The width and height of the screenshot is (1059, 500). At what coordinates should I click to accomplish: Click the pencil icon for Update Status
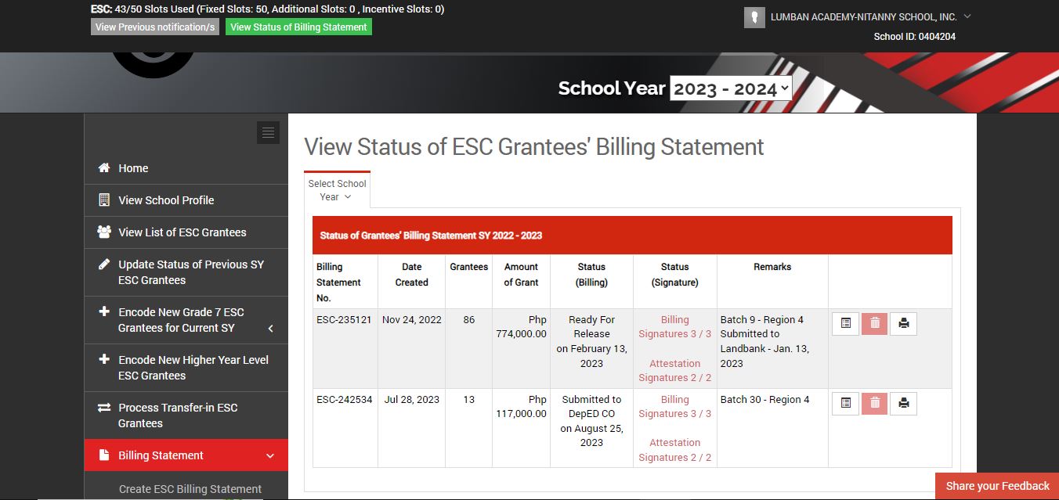pyautogui.click(x=103, y=264)
